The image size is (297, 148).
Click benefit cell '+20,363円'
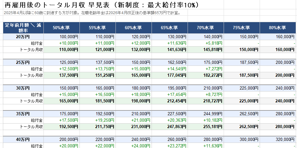[170, 120]
